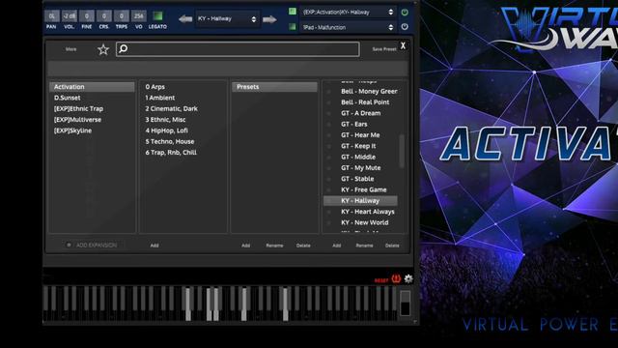Click the PAN value box

pos(51,16)
